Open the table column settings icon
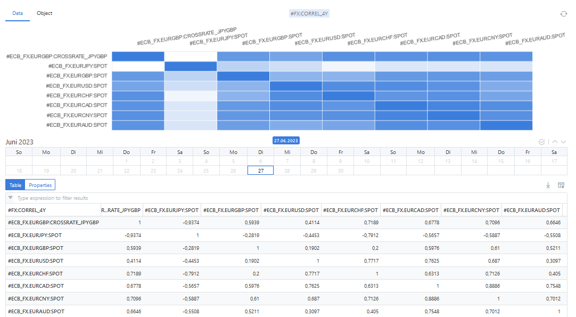The width and height of the screenshot is (576, 317). [561, 185]
